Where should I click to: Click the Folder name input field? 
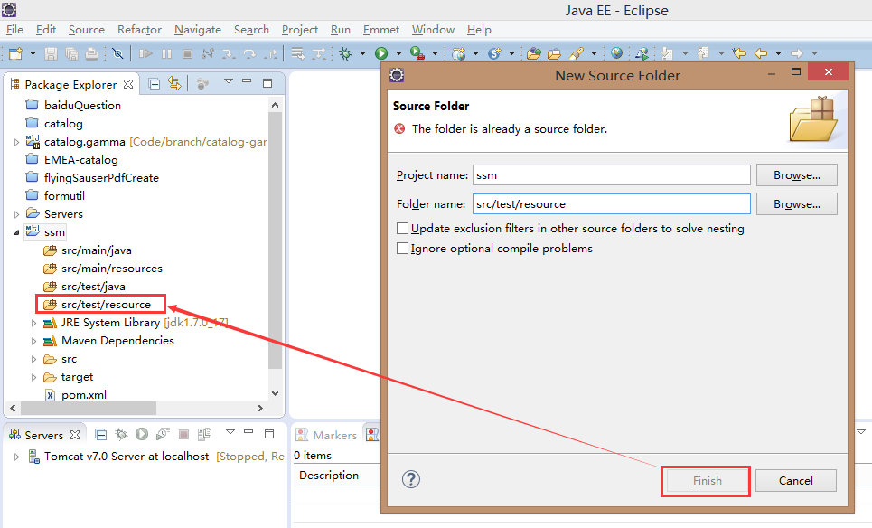611,204
